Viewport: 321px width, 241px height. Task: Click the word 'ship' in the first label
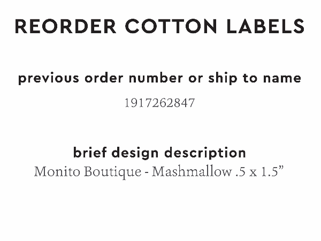[x=219, y=78]
